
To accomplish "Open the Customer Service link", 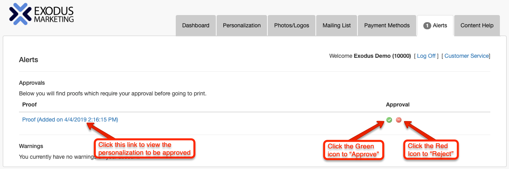I will 467,56.
